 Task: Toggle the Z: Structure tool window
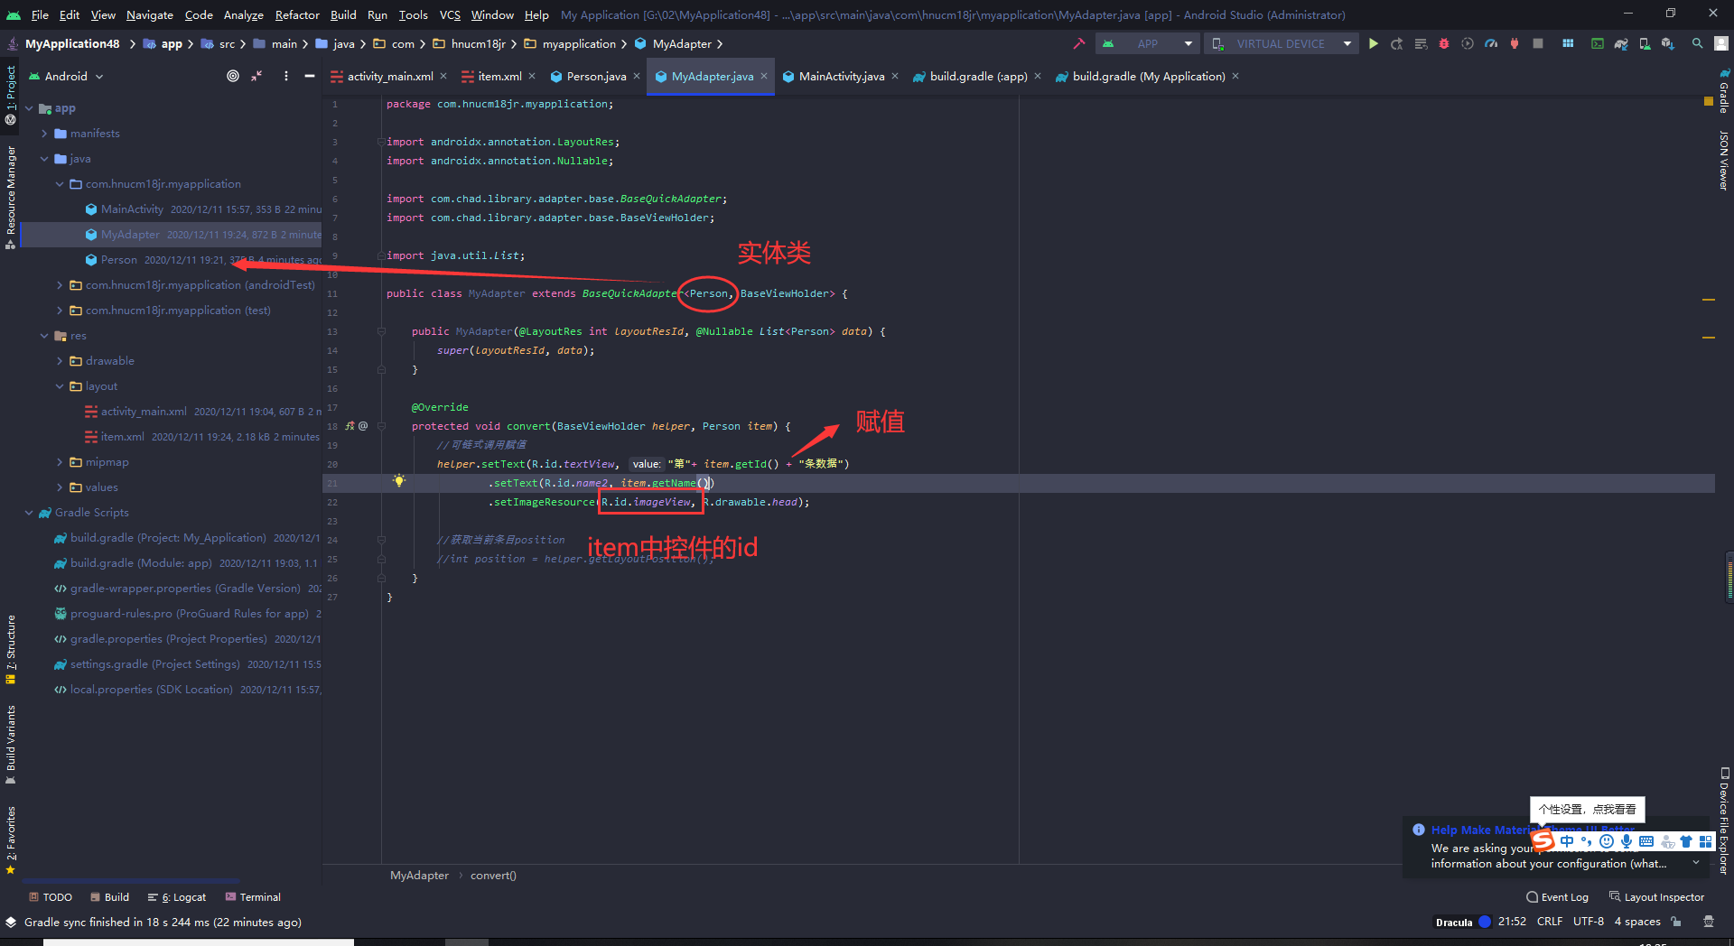[11, 648]
